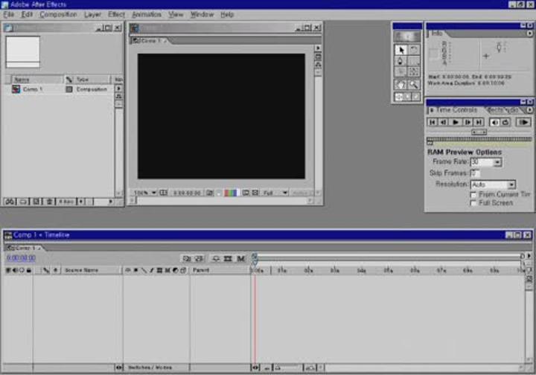The width and height of the screenshot is (536, 375).
Task: Jump to last frame in Time Controls
Action: (x=479, y=122)
